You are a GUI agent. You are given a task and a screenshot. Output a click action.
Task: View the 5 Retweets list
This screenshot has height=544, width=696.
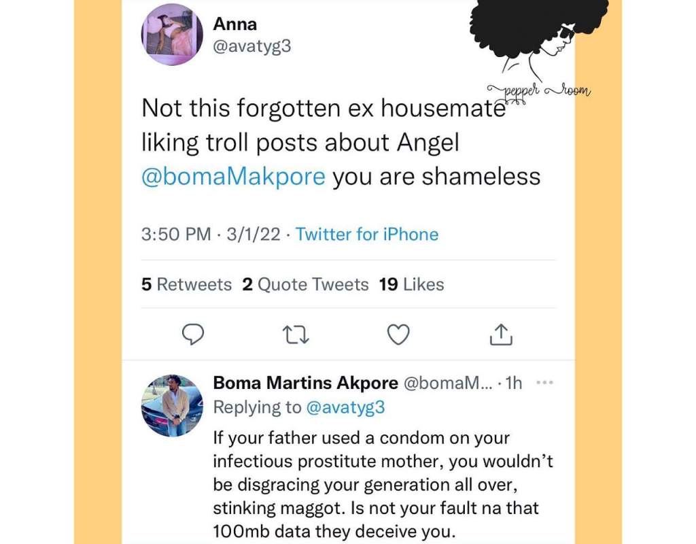point(186,284)
